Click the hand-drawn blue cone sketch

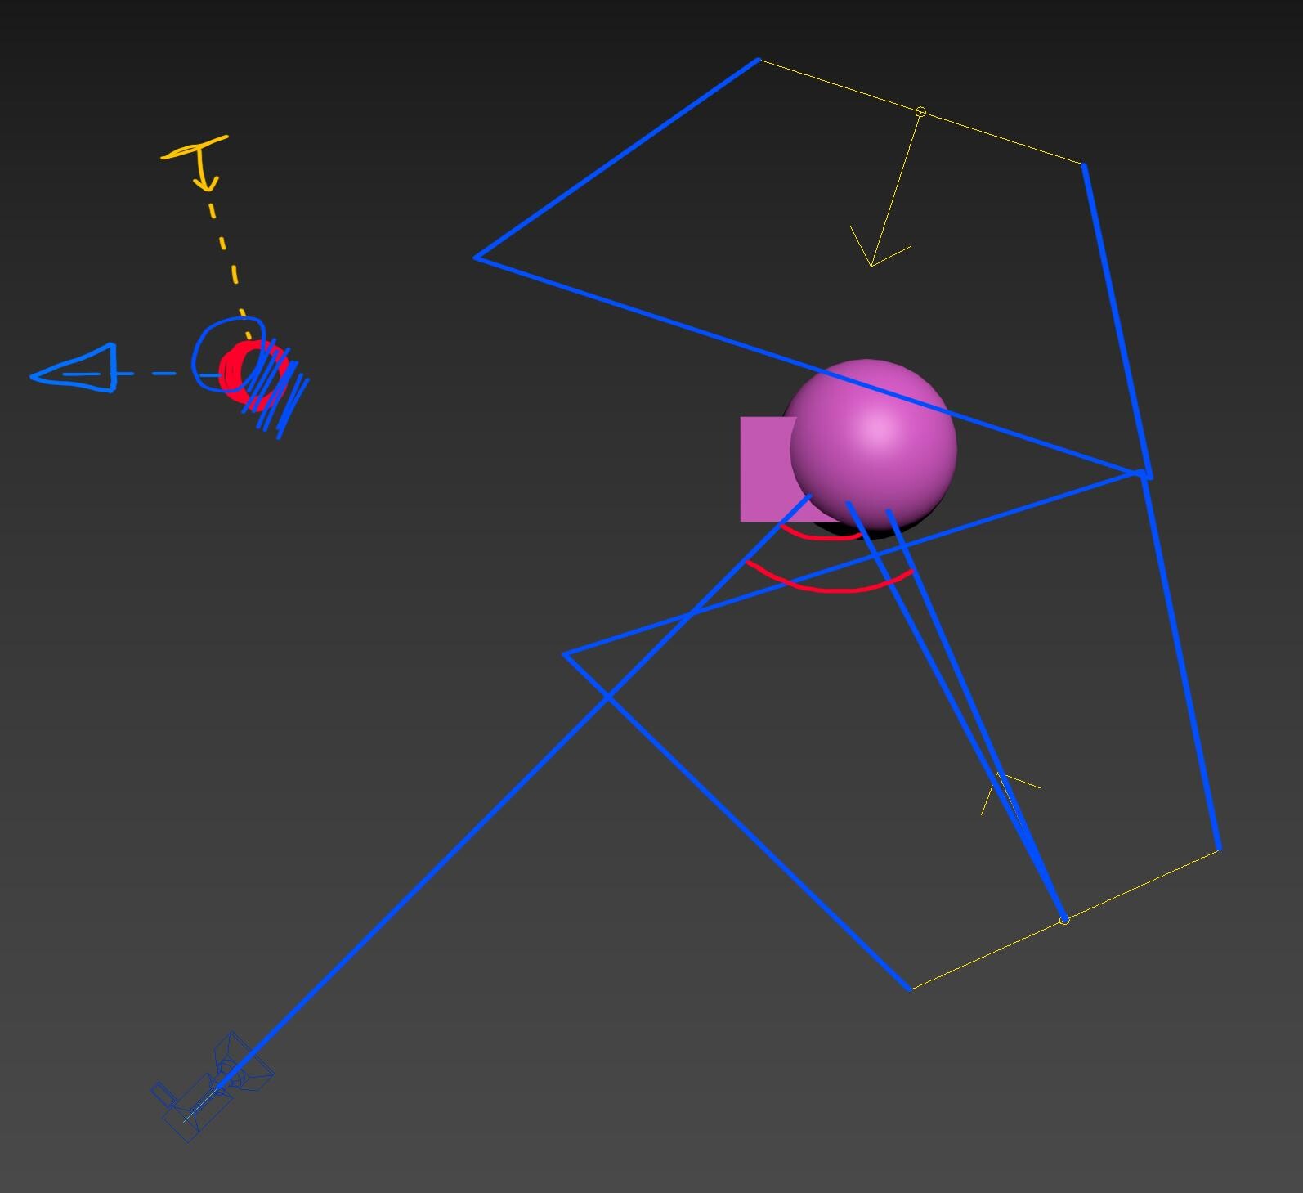tap(75, 369)
